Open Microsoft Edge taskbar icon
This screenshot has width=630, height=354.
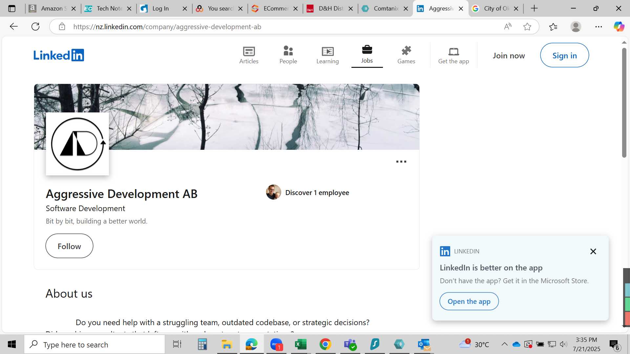click(252, 344)
